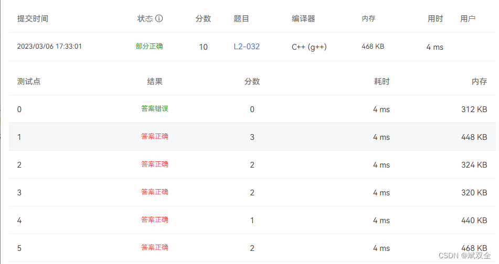Click the 答案正确 result for test 3
Image resolution: width=499 pixels, height=264 pixels.
pos(155,192)
